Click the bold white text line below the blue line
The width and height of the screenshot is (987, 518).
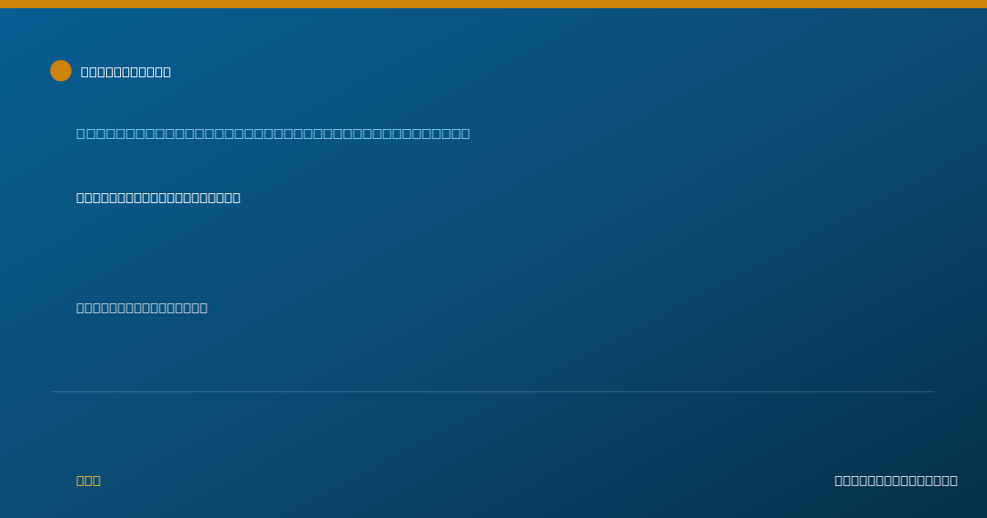click(x=159, y=197)
